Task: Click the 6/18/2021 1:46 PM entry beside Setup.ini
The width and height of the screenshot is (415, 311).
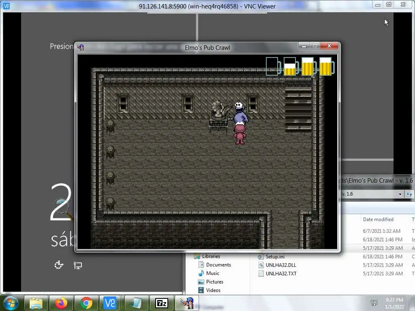Action: pyautogui.click(x=383, y=256)
